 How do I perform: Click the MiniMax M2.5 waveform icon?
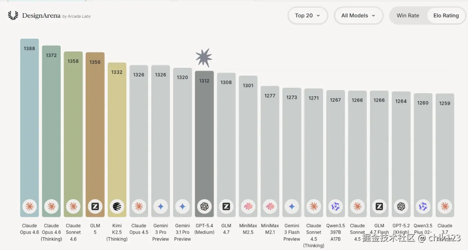pos(248,206)
